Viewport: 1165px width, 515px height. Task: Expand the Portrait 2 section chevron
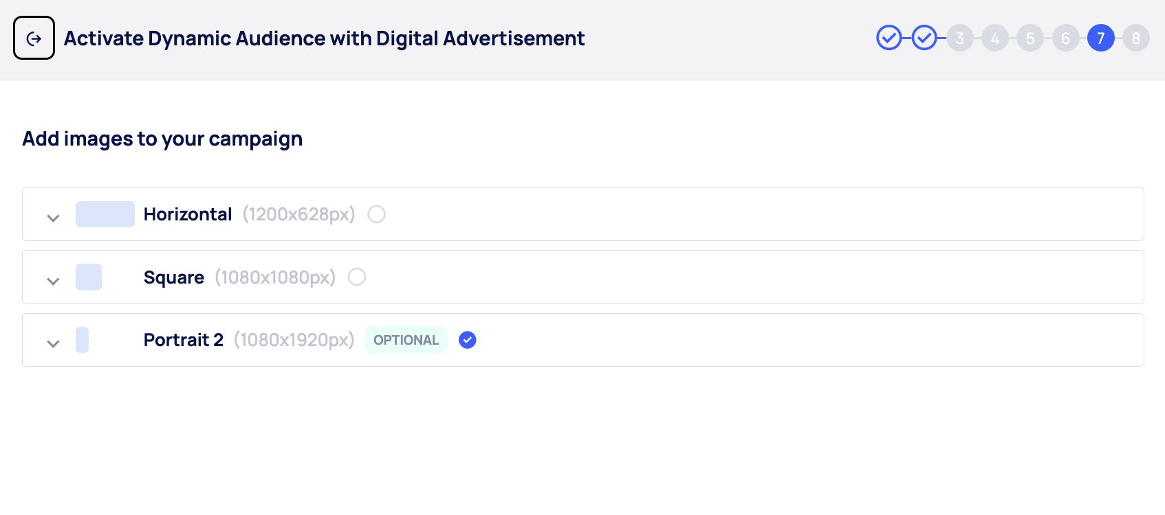pos(53,343)
